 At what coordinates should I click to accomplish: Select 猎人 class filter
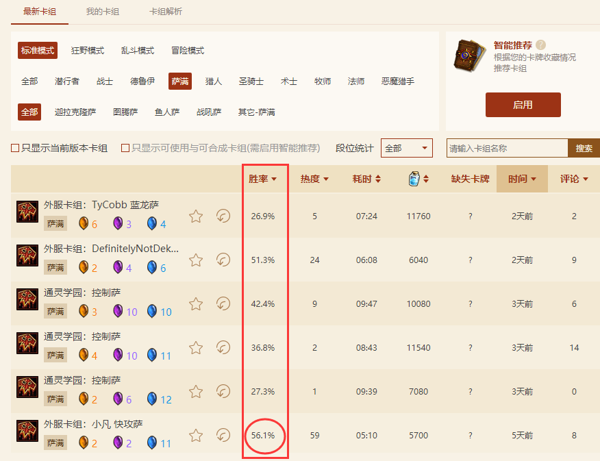pyautogui.click(x=214, y=81)
